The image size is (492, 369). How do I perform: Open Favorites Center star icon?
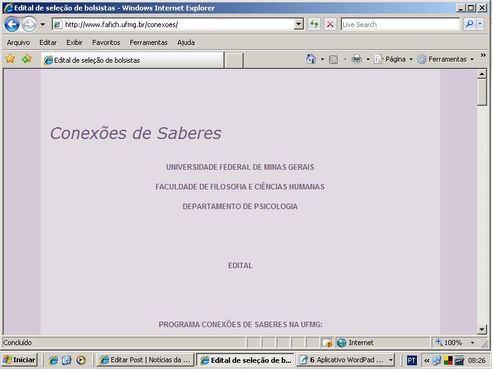(10, 58)
